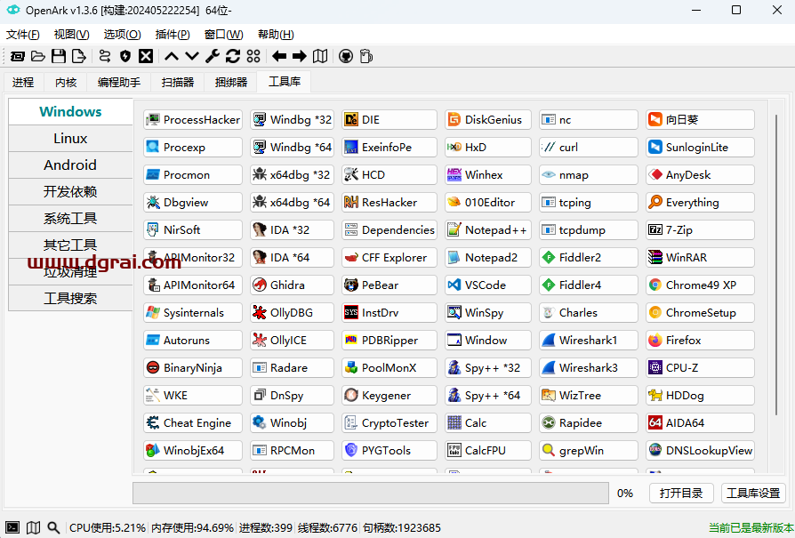This screenshot has width=795, height=538.
Task: Click the wrench settings toolbar icon
Action: pyautogui.click(x=213, y=56)
